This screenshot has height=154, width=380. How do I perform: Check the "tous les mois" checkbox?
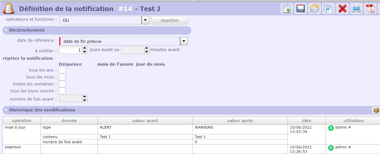pyautogui.click(x=62, y=77)
